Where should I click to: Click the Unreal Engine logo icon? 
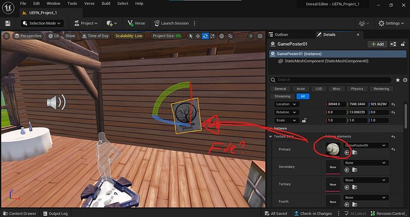click(8, 8)
